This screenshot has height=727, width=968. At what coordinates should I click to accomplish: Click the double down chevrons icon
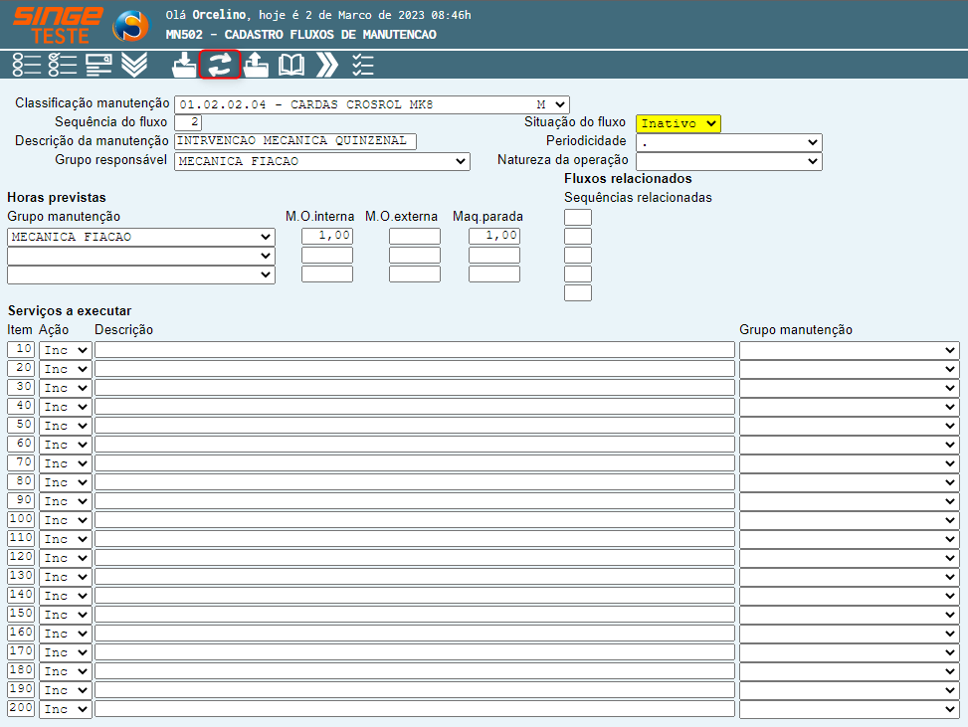coord(134,65)
